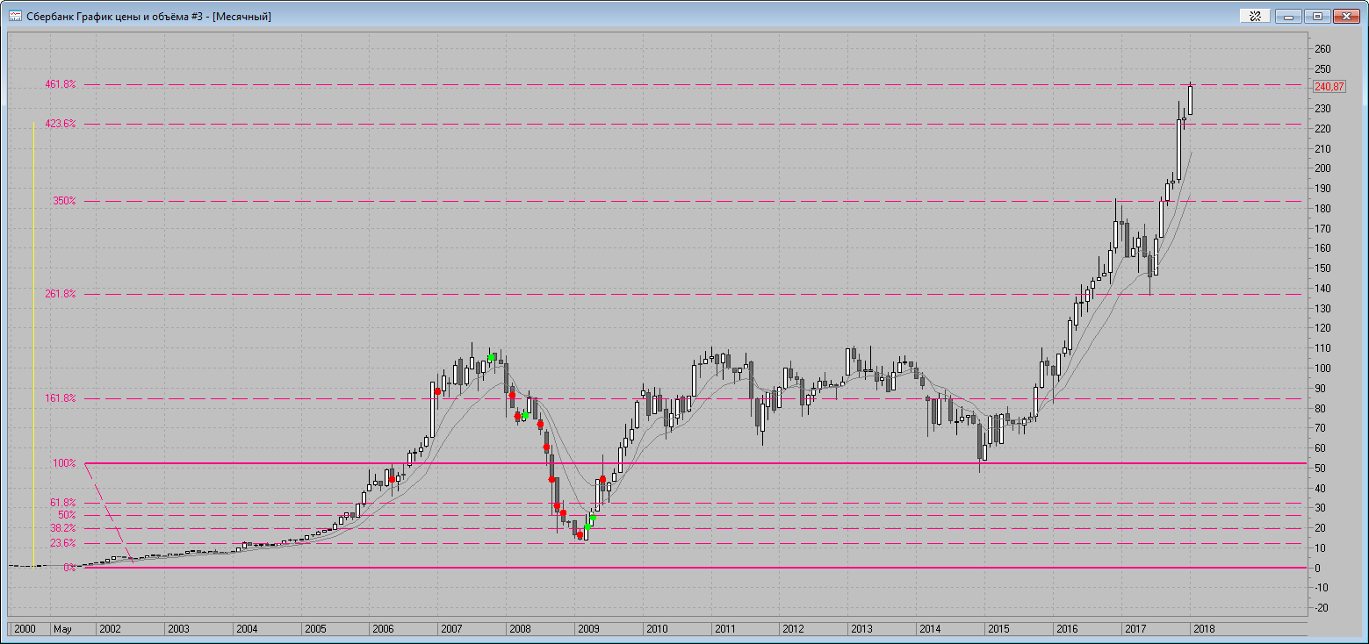Click the 2012 segment on time axis
This screenshot has width=1369, height=644.
pyautogui.click(x=814, y=629)
